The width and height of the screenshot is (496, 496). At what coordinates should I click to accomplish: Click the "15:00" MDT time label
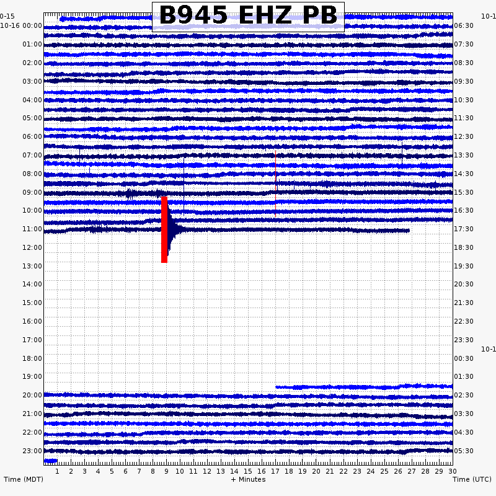32,303
